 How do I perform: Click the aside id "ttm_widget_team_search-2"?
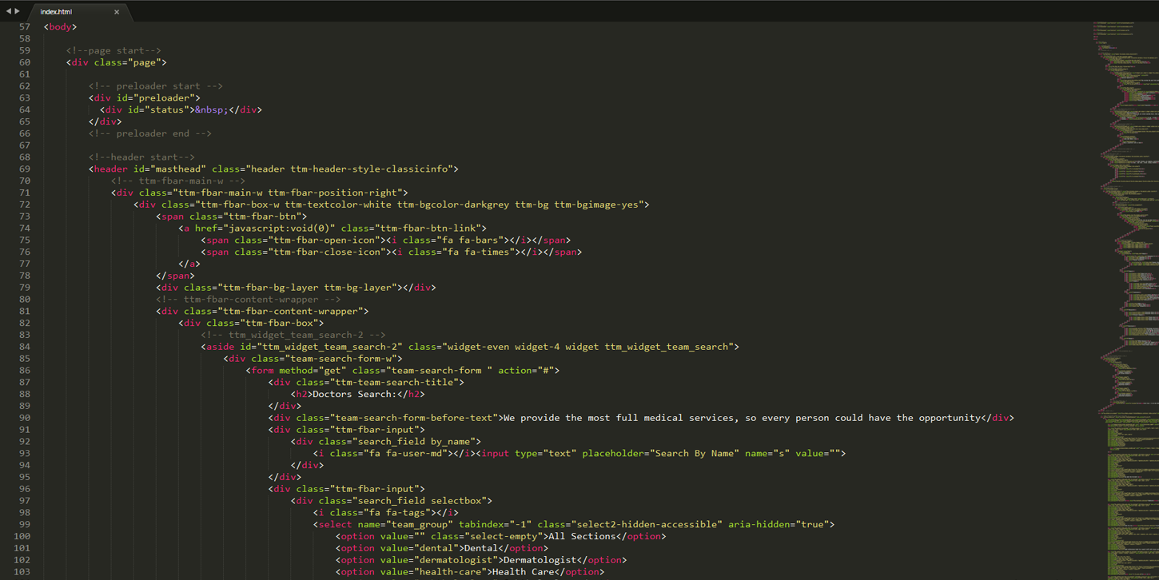coord(329,347)
